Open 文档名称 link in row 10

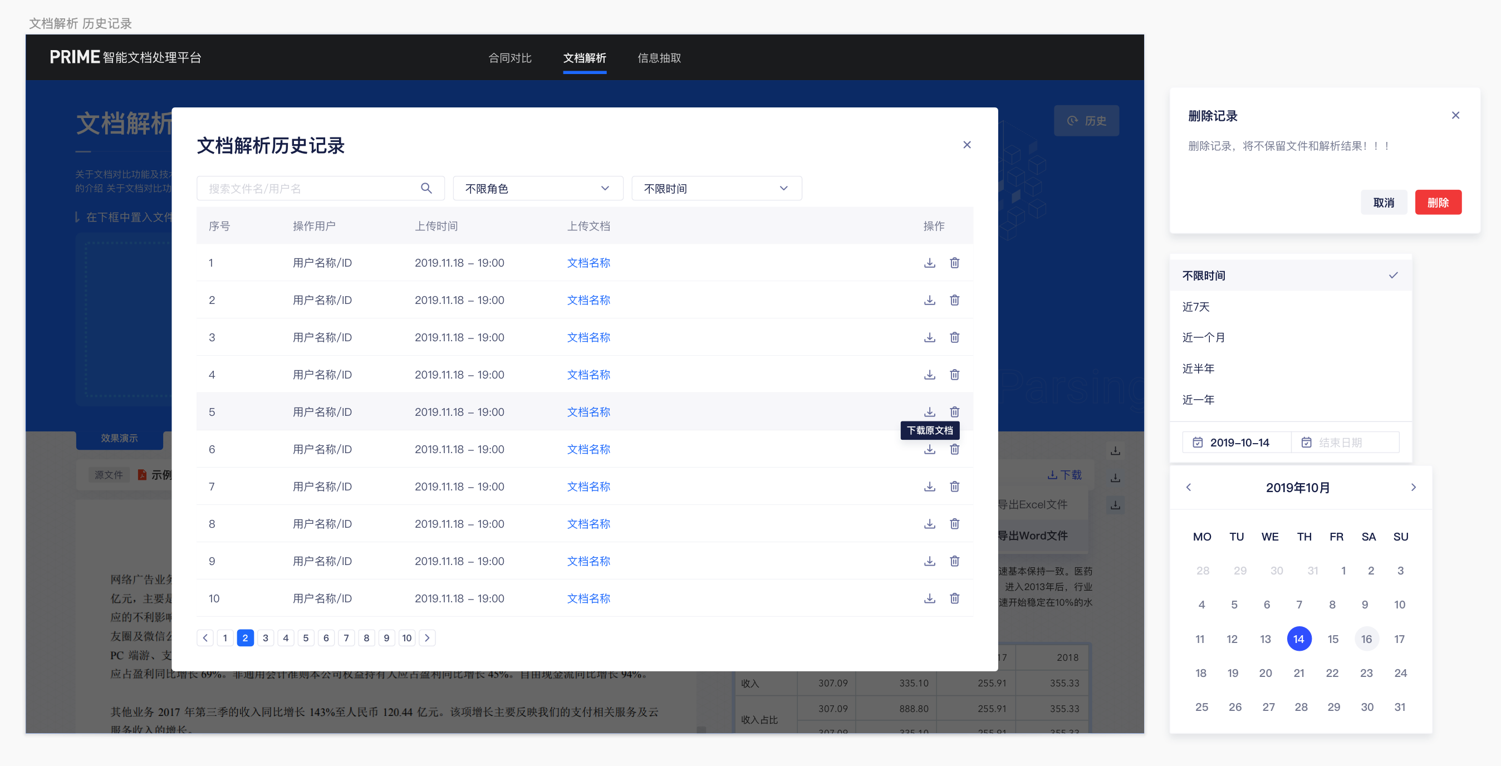588,598
